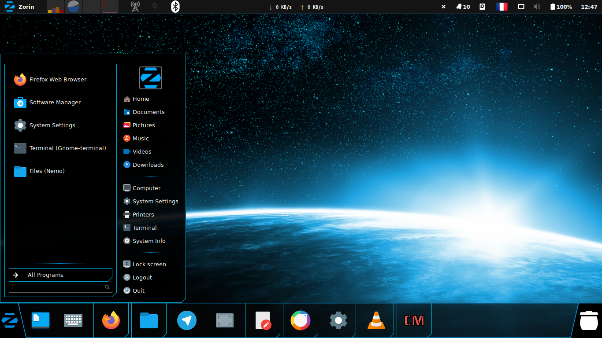The height and width of the screenshot is (338, 602).
Task: Click the search magnifier icon
Action: pyautogui.click(x=107, y=287)
